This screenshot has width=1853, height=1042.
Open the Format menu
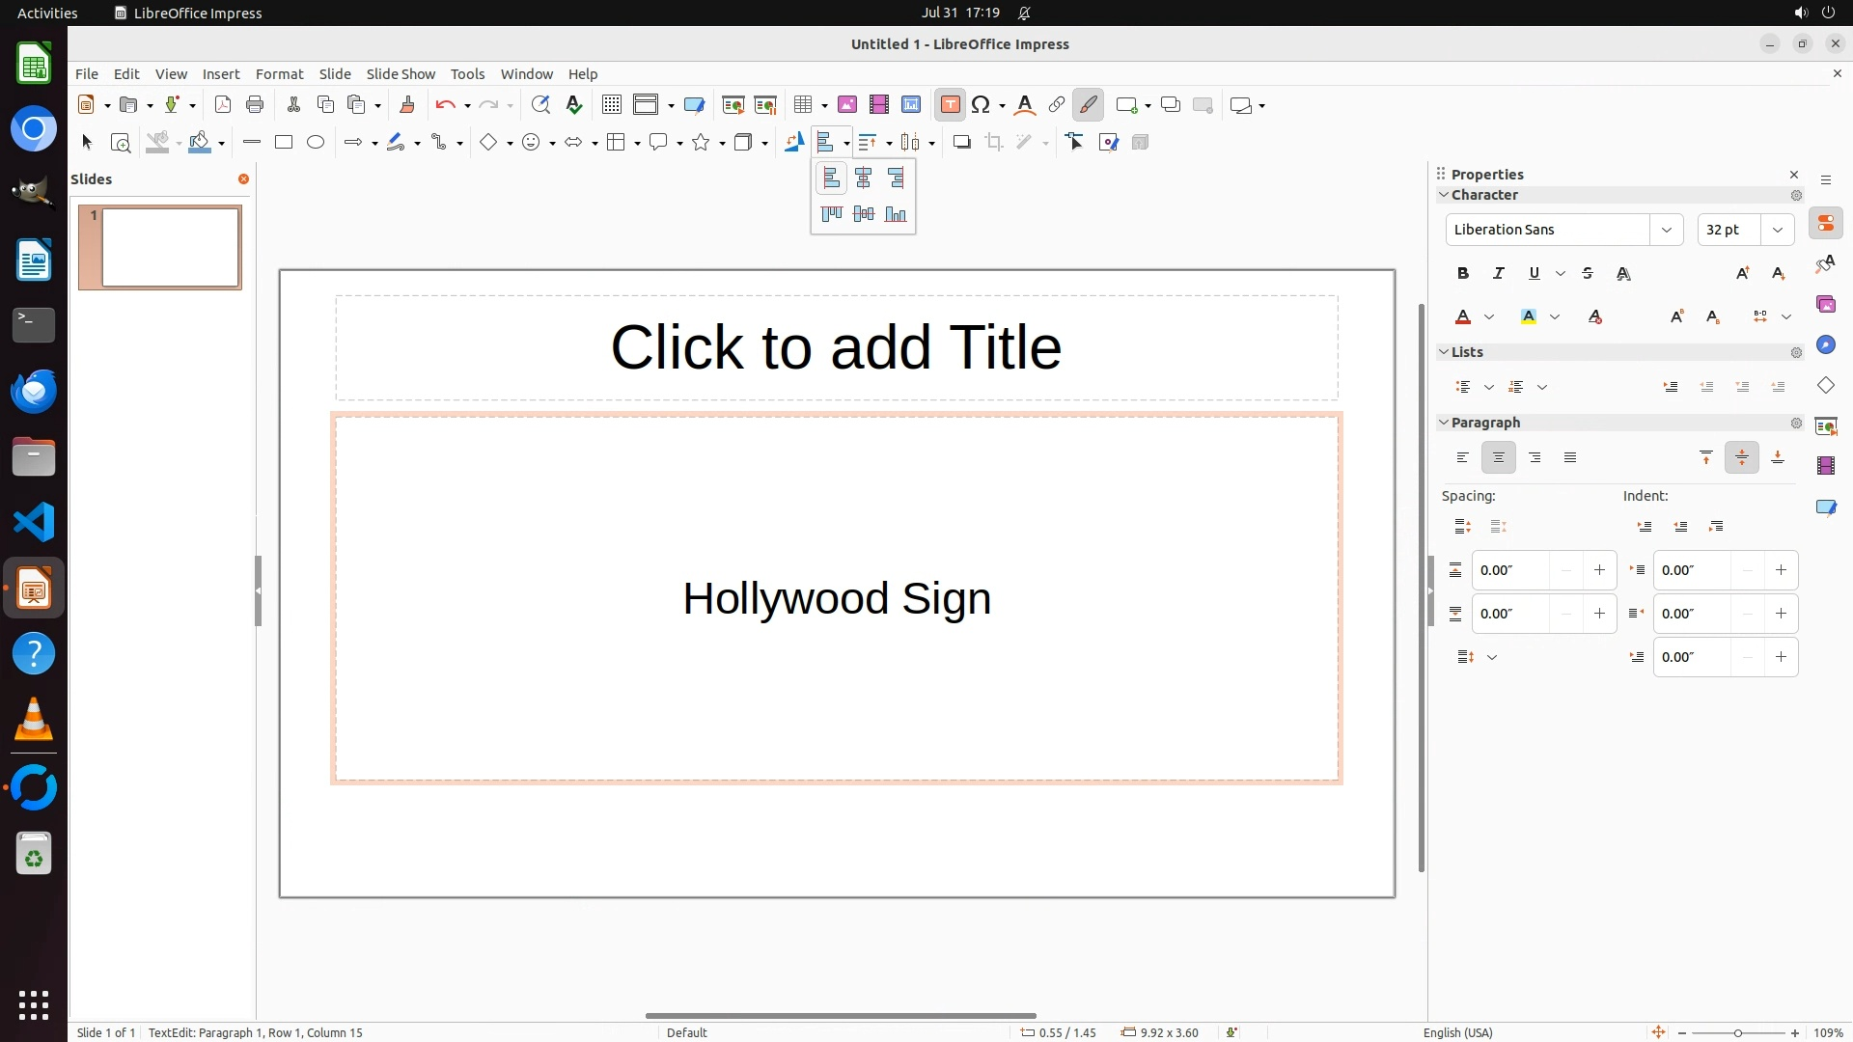(279, 74)
